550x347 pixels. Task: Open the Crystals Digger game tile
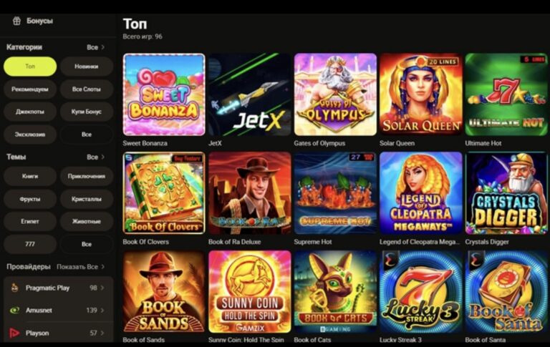tap(506, 192)
